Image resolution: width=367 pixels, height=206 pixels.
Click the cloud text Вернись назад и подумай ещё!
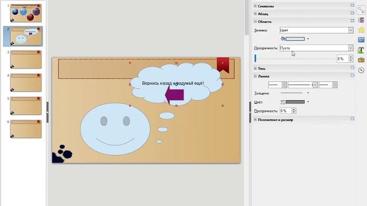[173, 83]
